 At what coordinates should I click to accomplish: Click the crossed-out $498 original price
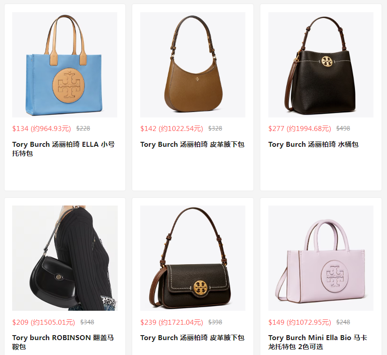[x=343, y=128]
